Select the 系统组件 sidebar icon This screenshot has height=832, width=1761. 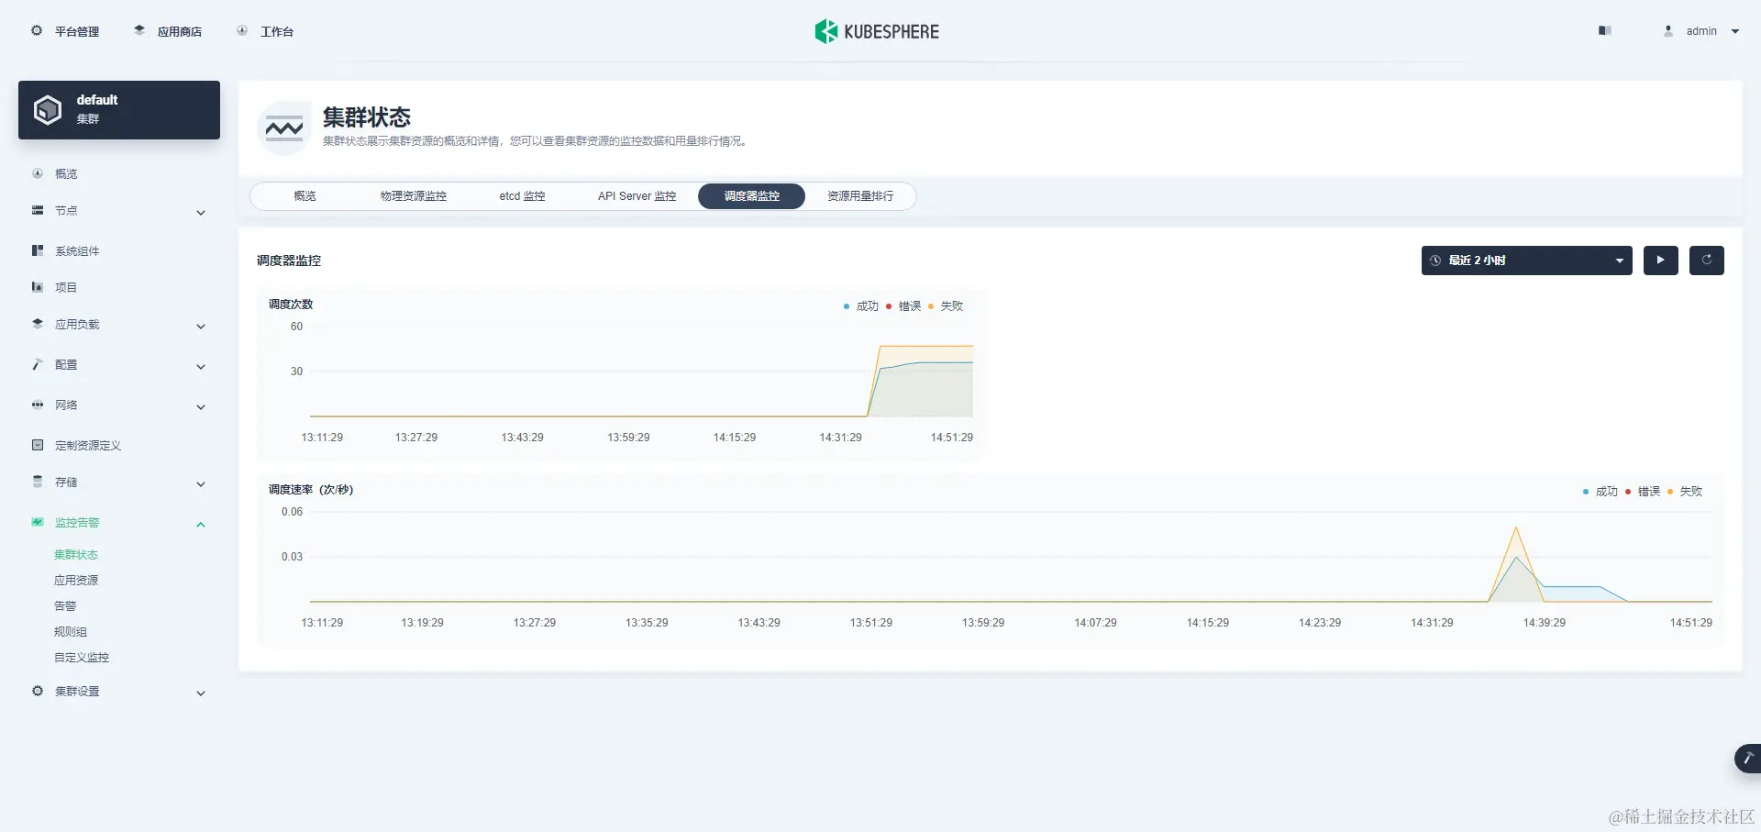[x=37, y=250]
